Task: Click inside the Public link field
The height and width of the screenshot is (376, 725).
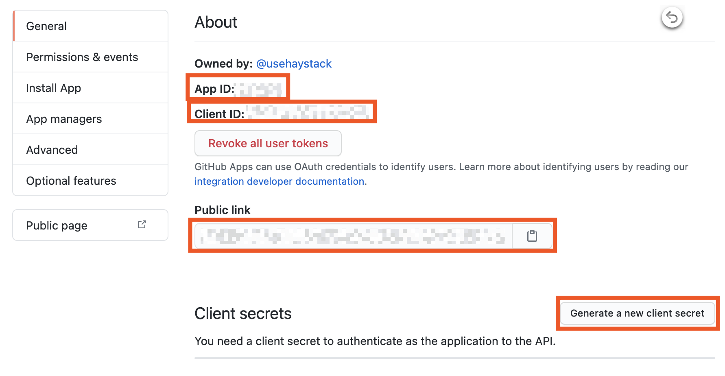Action: click(353, 236)
